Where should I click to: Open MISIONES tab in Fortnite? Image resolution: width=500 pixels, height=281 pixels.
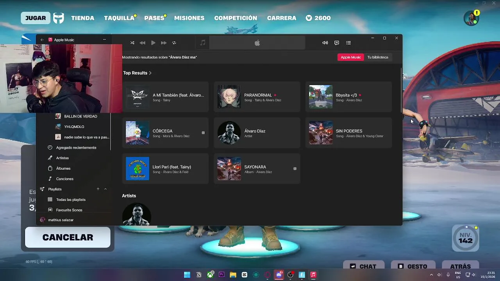tap(189, 18)
